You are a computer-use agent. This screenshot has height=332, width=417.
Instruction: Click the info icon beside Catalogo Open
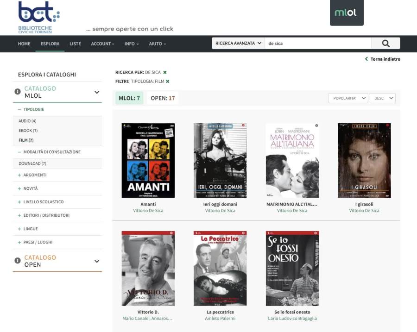point(18,261)
